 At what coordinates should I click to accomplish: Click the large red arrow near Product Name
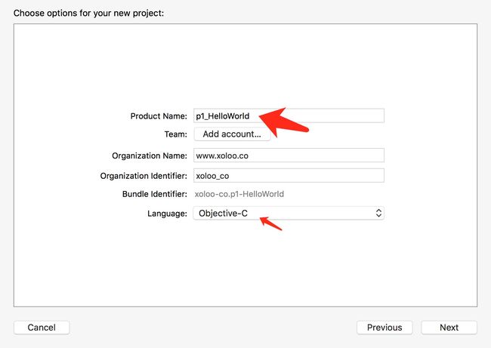click(283, 122)
